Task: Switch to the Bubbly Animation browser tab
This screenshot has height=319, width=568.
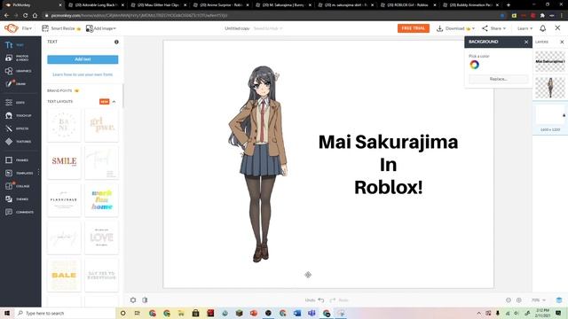Action: (471, 5)
